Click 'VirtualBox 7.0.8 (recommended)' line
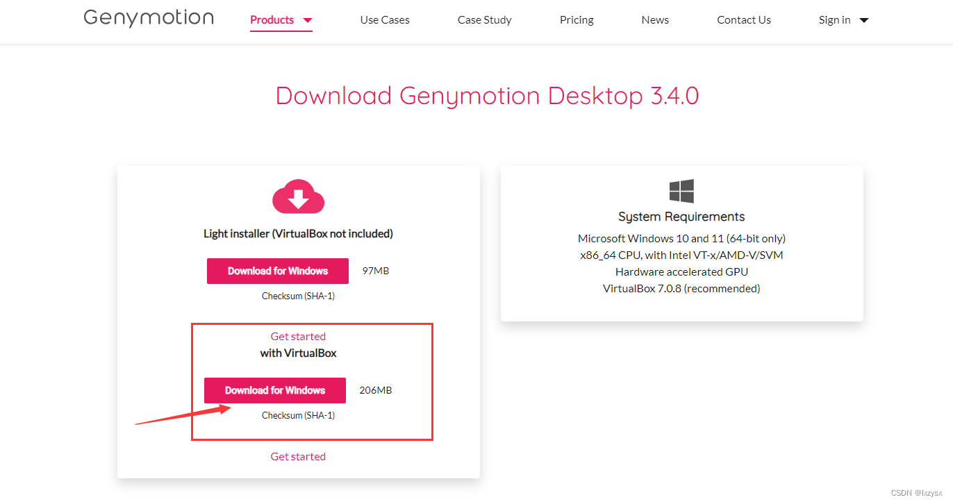This screenshot has height=504, width=953. click(x=681, y=288)
